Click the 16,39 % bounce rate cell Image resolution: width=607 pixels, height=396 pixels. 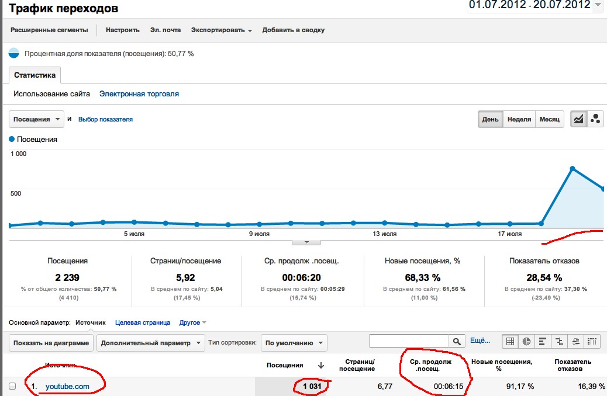592,386
